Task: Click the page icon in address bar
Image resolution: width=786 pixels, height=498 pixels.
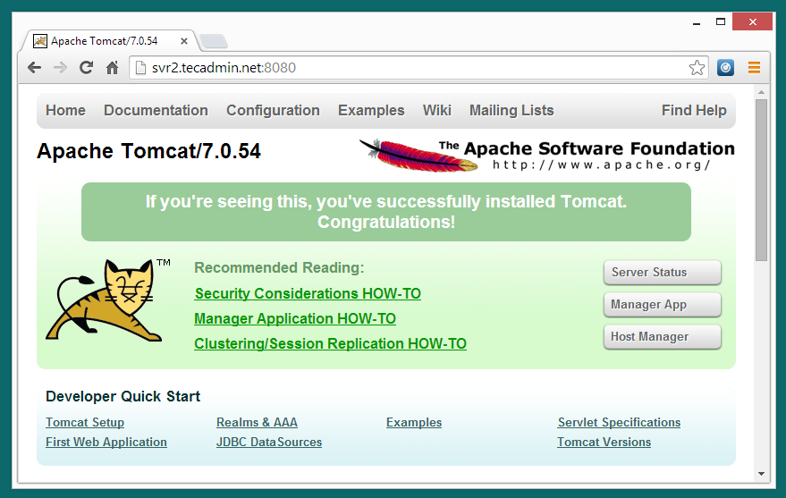Action: click(x=141, y=68)
